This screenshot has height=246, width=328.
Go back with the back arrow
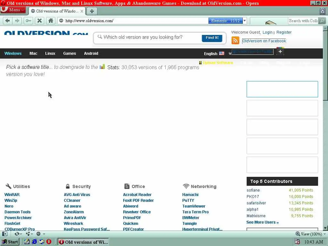tap(8, 20)
